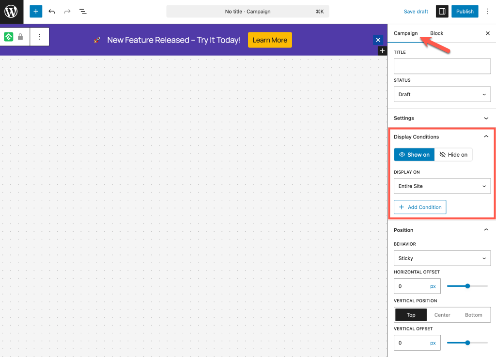
Task: Close the purple announcement banner
Action: (x=378, y=40)
